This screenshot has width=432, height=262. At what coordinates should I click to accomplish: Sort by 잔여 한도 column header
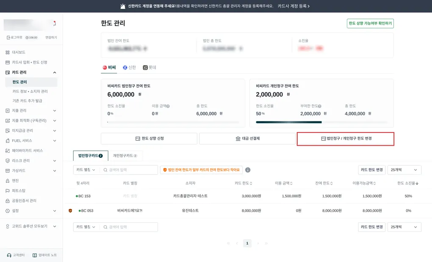click(x=324, y=183)
